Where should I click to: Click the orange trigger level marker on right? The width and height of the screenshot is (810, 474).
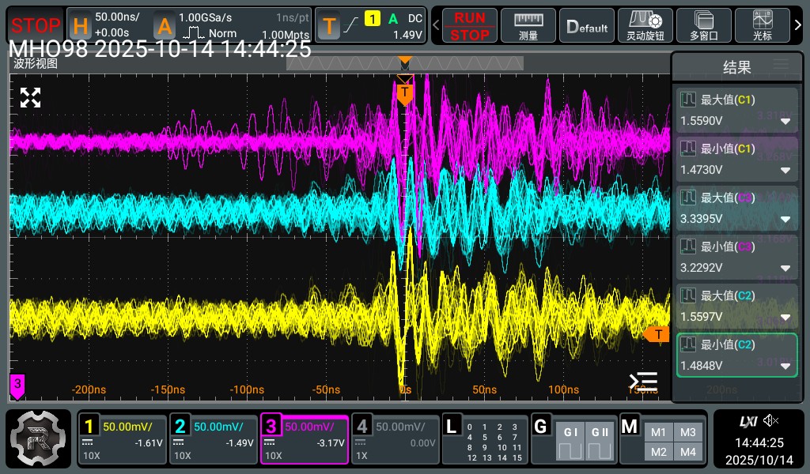656,334
